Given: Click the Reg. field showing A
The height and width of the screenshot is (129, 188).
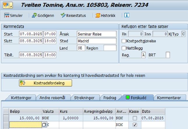Looking at the screenshot, I should tap(143, 55).
